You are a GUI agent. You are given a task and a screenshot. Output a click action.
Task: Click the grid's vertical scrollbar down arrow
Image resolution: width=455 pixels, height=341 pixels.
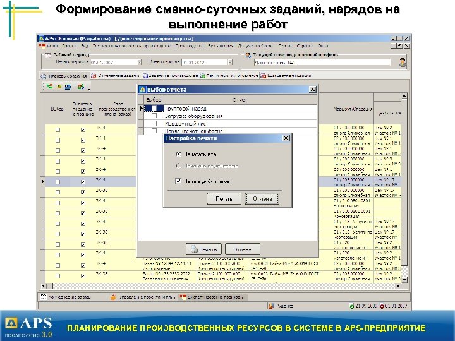coord(404,280)
